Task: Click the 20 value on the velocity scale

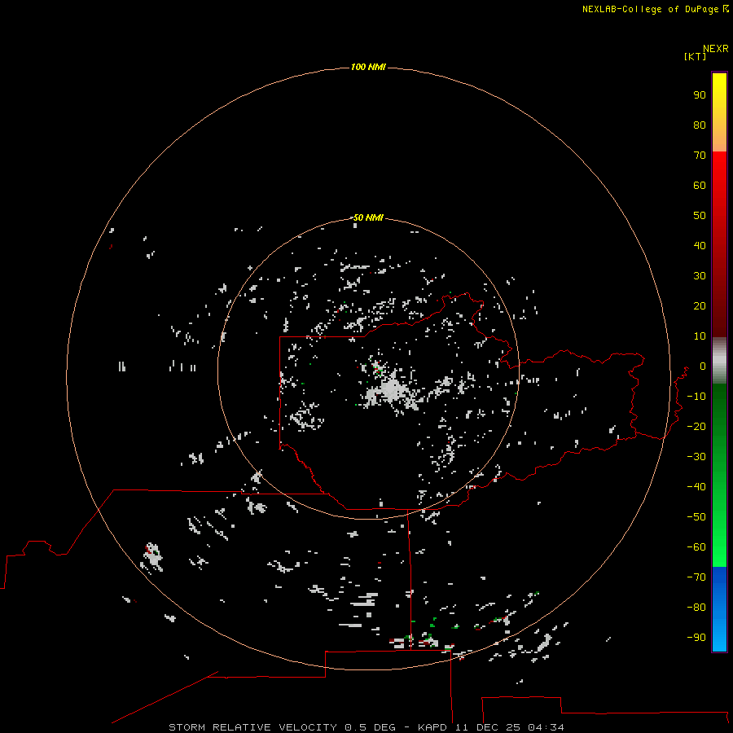Action: coord(700,306)
